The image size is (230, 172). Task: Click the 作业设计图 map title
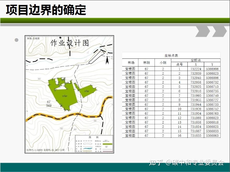69,43
